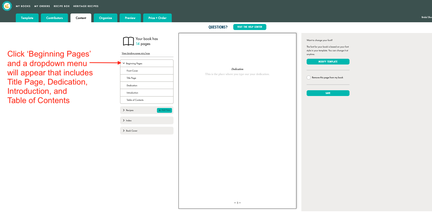432x214 pixels.
Task: Click the plus Add New recipe button
Action: [164, 110]
